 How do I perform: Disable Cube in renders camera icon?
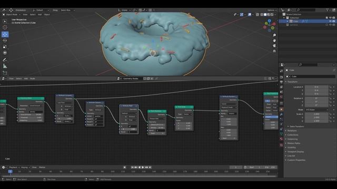click(334, 21)
